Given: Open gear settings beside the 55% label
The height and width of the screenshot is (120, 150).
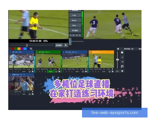Looking at the screenshot, I should pyautogui.click(x=122, y=71).
